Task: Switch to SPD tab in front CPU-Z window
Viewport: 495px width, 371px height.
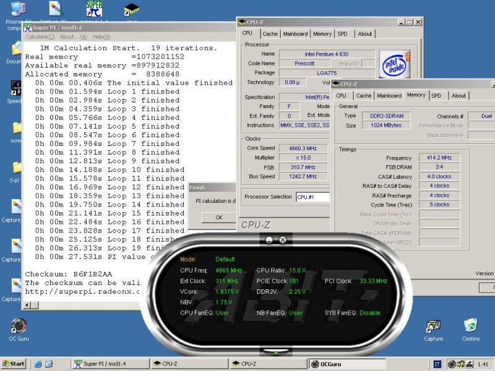Action: [x=436, y=96]
